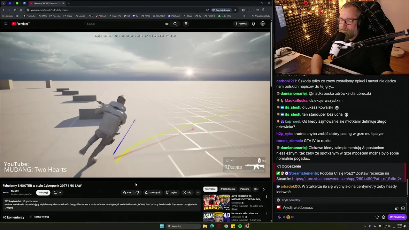Click Zapytaj Google in address bar

[221, 10]
